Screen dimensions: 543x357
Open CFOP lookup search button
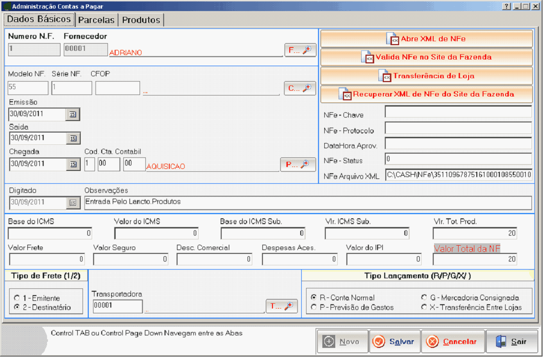click(x=300, y=88)
